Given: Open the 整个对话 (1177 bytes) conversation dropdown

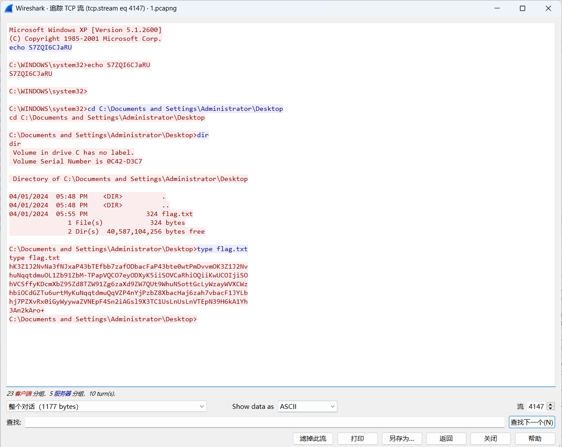Looking at the screenshot, I should [107, 407].
